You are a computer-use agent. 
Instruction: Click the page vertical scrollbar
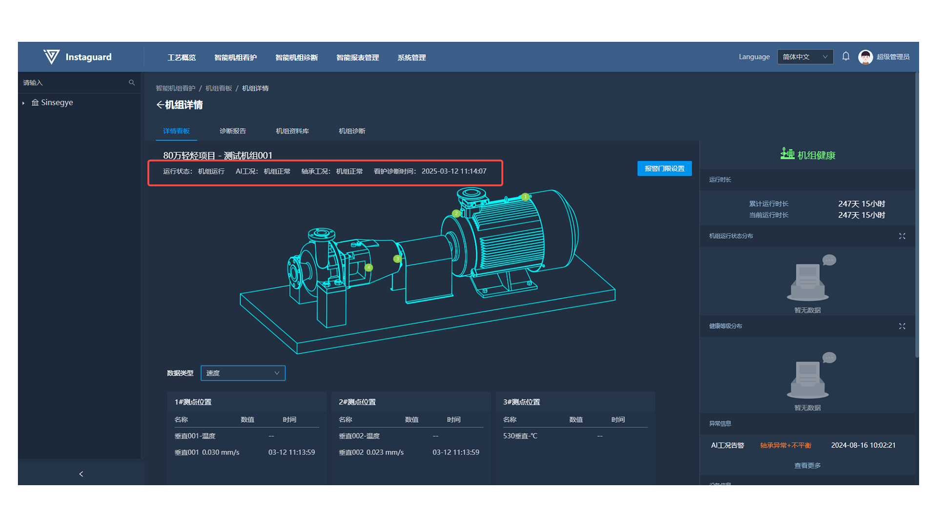tap(917, 215)
